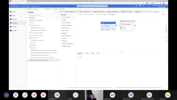Select the GetTables Lookup activity box
177x100 pixels.
click(108, 26)
